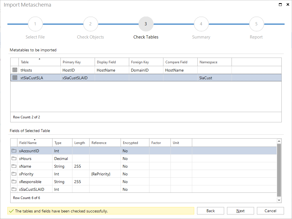
Task: Cancel the metaschema import
Action: tap(270, 211)
